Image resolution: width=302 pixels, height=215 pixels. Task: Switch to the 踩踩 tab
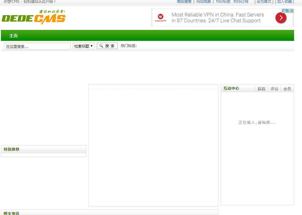click(262, 89)
